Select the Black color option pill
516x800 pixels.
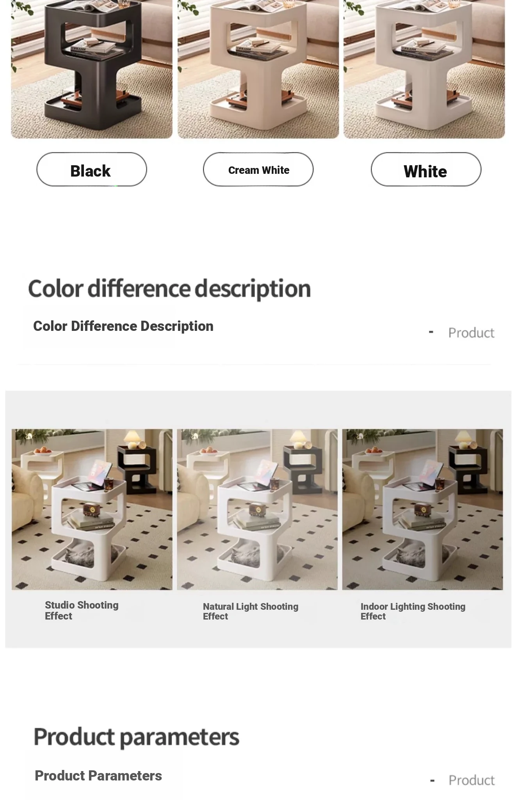click(x=92, y=170)
